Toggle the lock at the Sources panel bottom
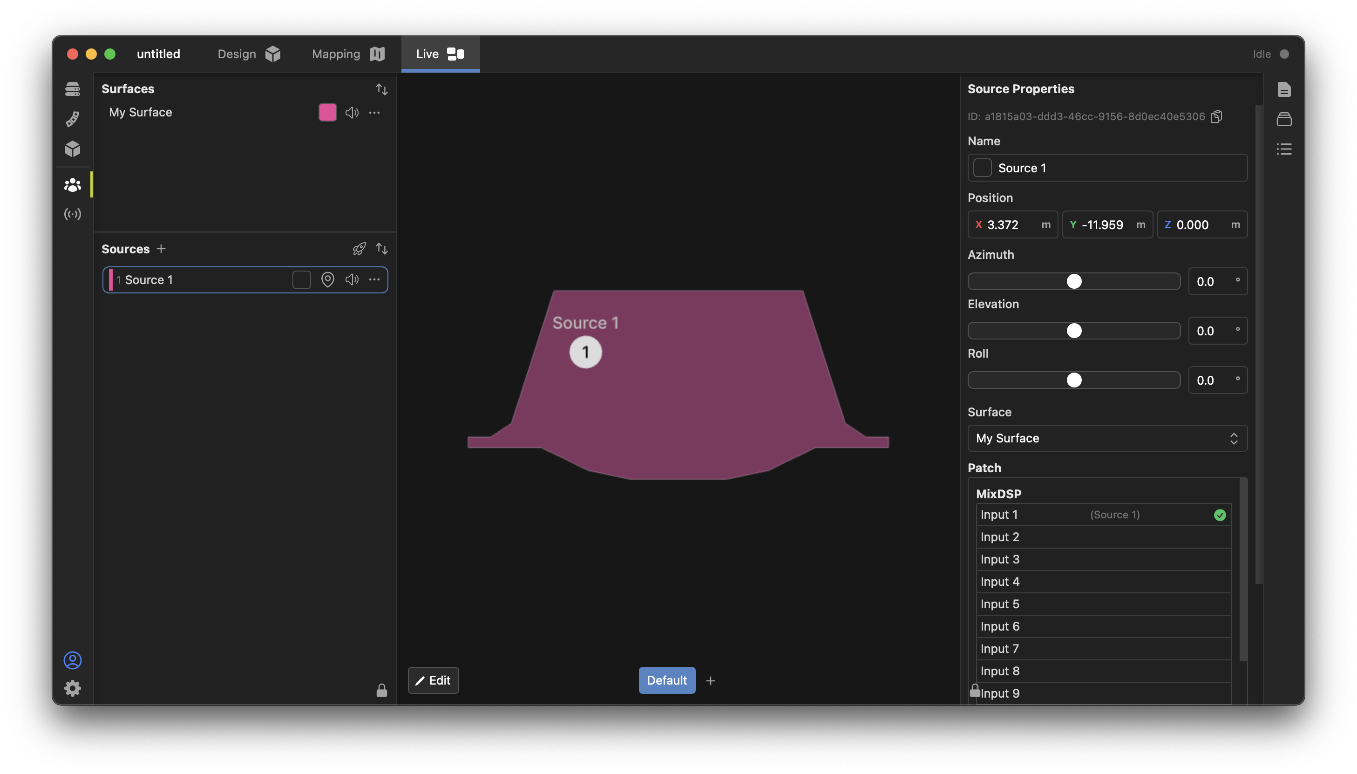The width and height of the screenshot is (1357, 774). [x=382, y=691]
